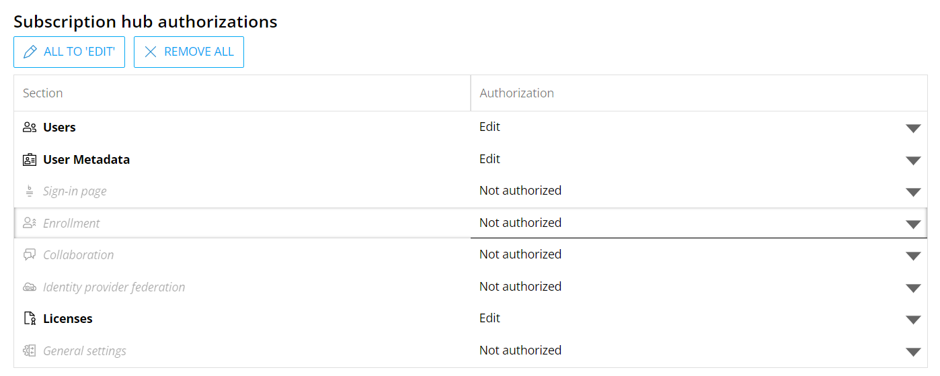The image size is (940, 376).
Task: Click the General settings icon
Action: click(30, 351)
